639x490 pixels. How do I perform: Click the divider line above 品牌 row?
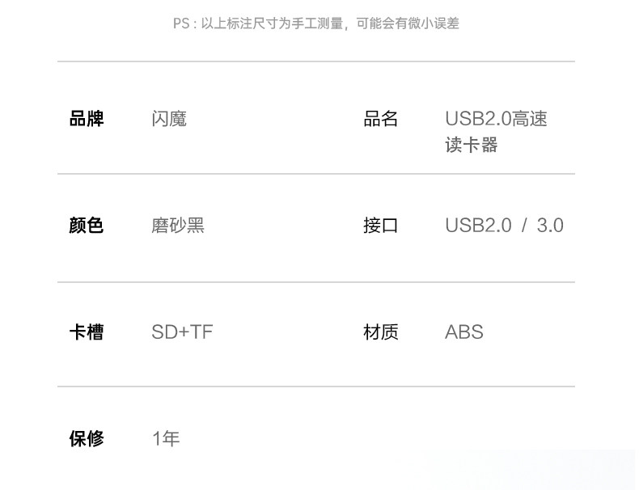316,61
